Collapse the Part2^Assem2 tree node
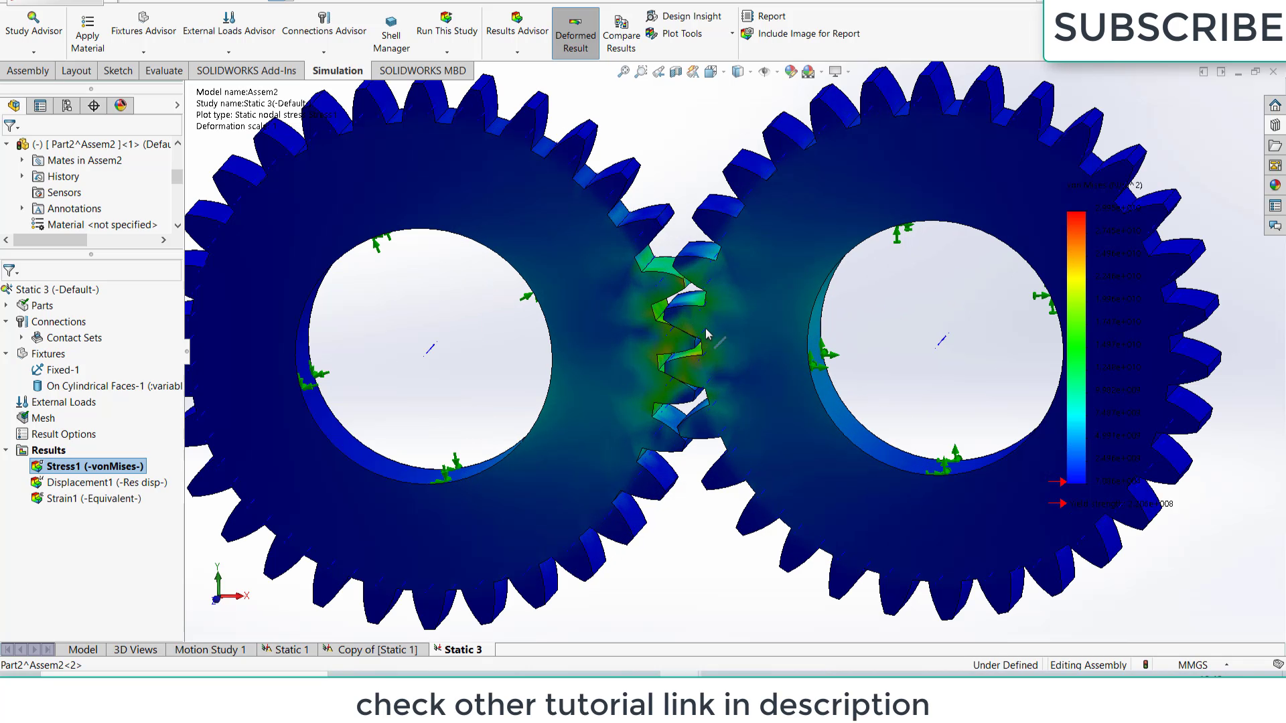The height and width of the screenshot is (723, 1286). tap(7, 144)
